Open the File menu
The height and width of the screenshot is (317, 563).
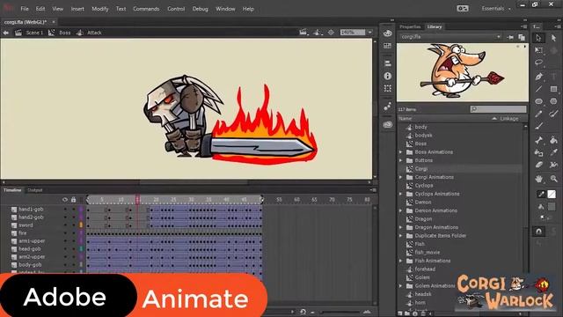click(x=25, y=9)
